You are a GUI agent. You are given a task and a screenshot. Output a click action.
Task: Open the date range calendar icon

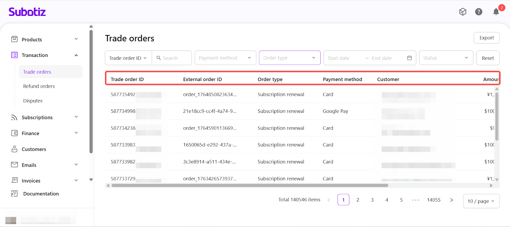409,58
